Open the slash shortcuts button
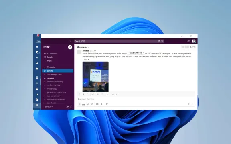 [x=107, y=104]
